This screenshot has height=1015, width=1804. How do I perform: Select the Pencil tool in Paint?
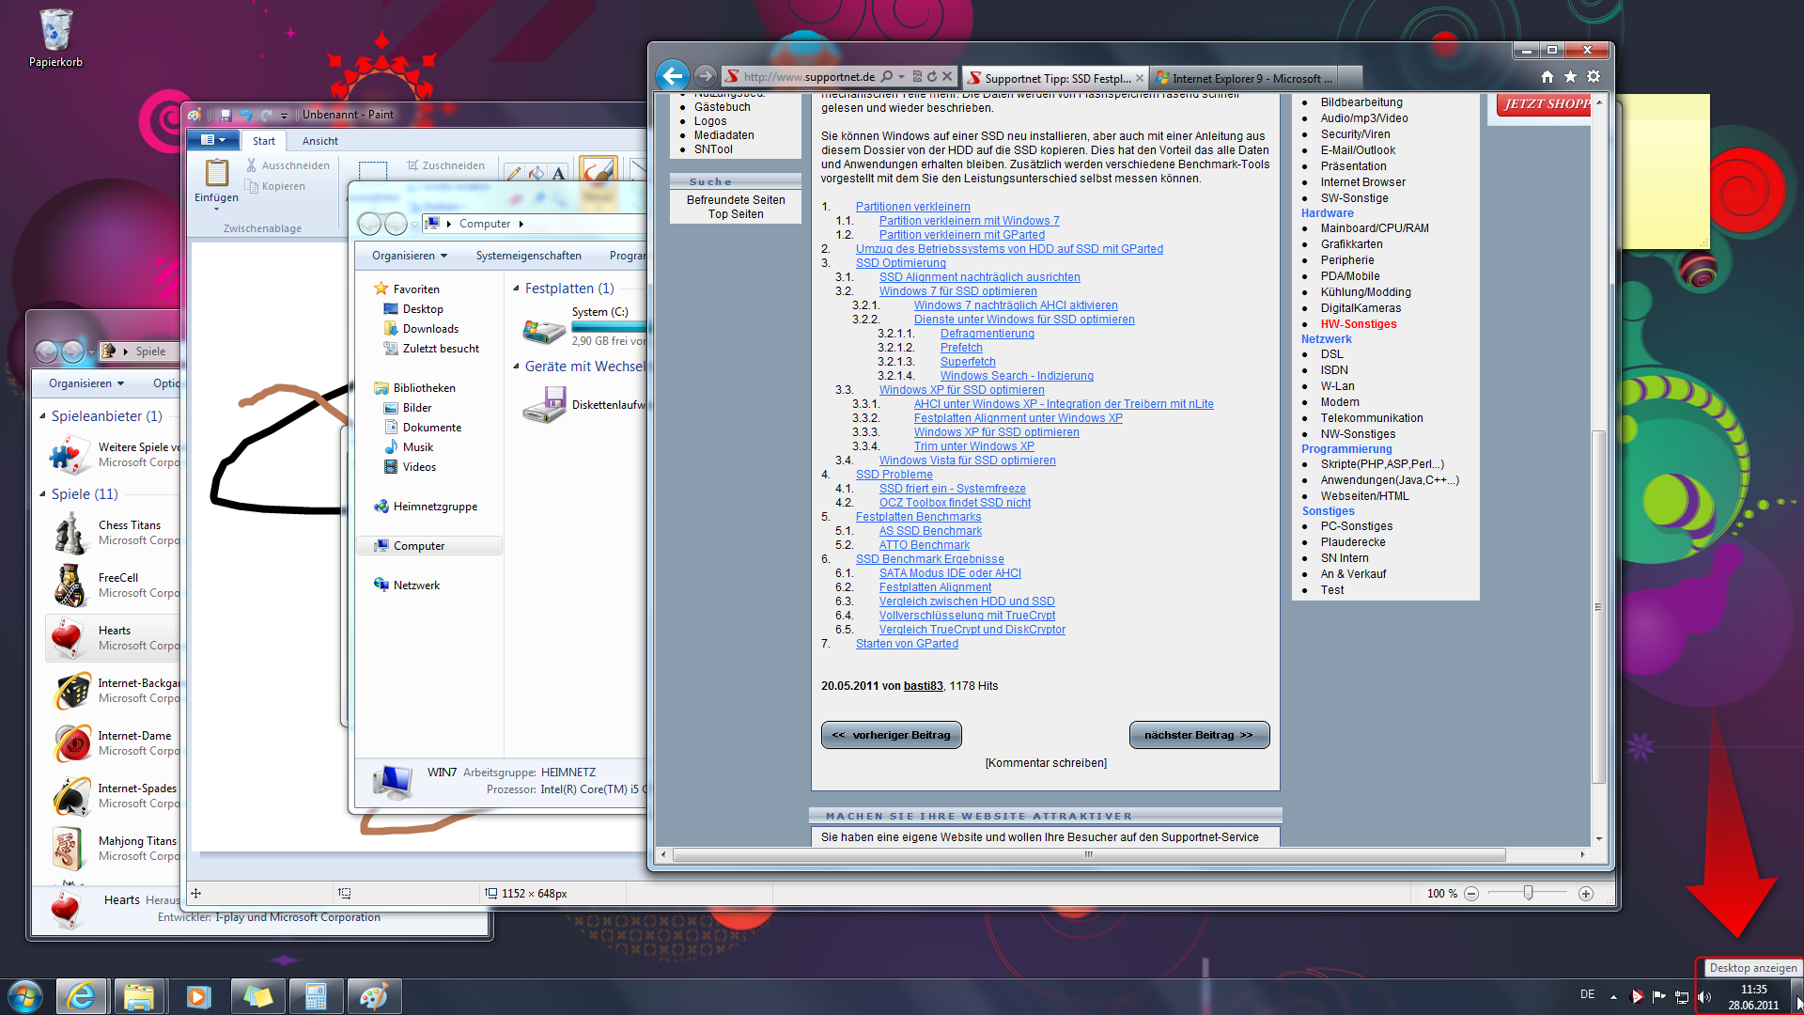point(514,172)
